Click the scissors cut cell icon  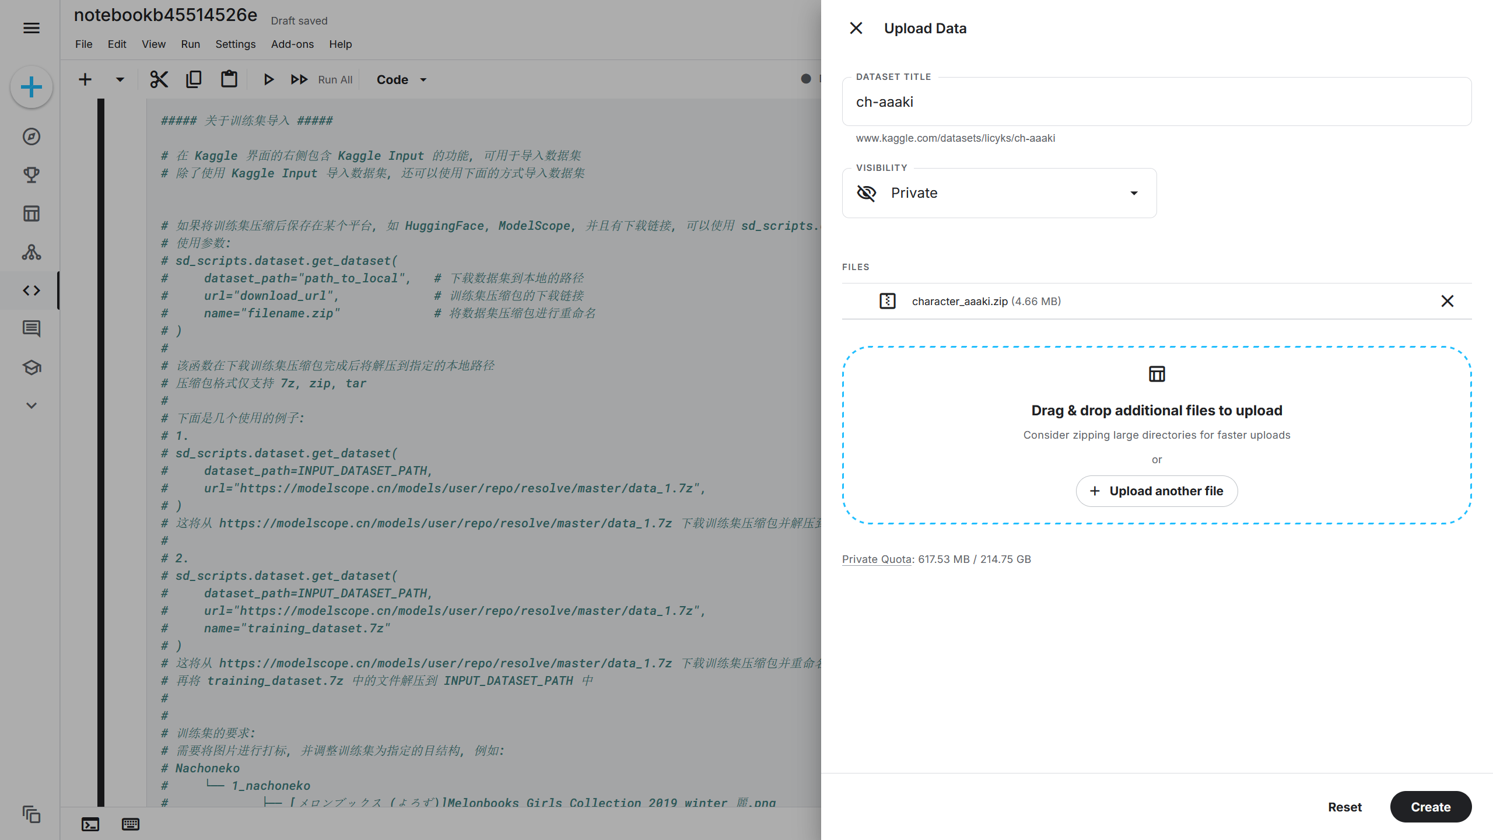coord(159,79)
